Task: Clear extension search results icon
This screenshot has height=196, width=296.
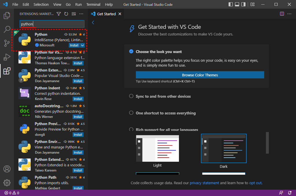Action: 74,14
